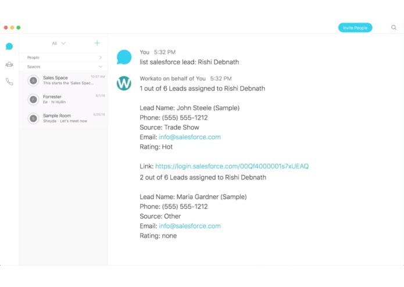
Task: Expand the People section
Action: pyautogui.click(x=64, y=58)
